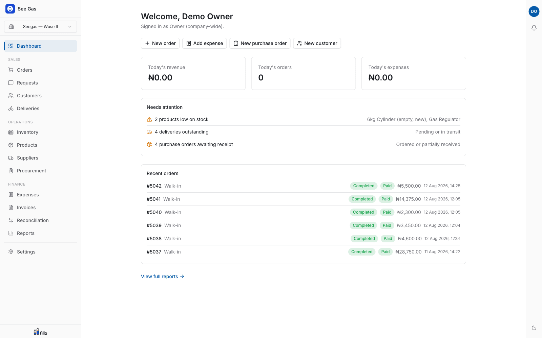Open Procurement from sidebar

(40, 171)
